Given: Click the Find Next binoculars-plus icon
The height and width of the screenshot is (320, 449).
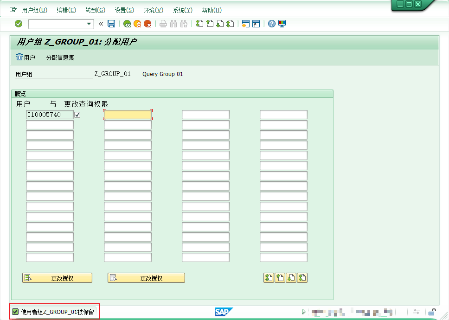Looking at the screenshot, I should [x=184, y=24].
